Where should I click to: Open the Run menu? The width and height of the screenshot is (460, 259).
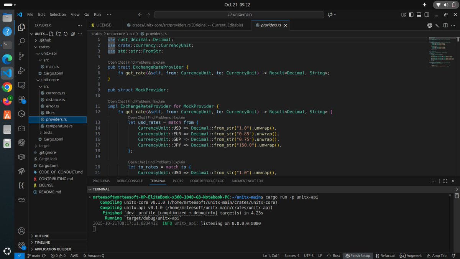pos(97,15)
